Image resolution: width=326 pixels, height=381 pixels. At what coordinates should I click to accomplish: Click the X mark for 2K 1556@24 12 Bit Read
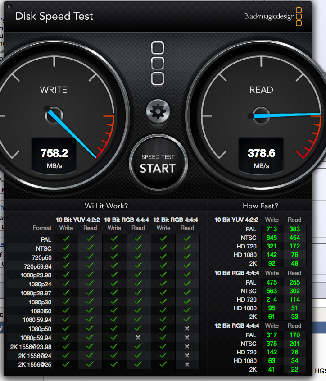pos(187,355)
